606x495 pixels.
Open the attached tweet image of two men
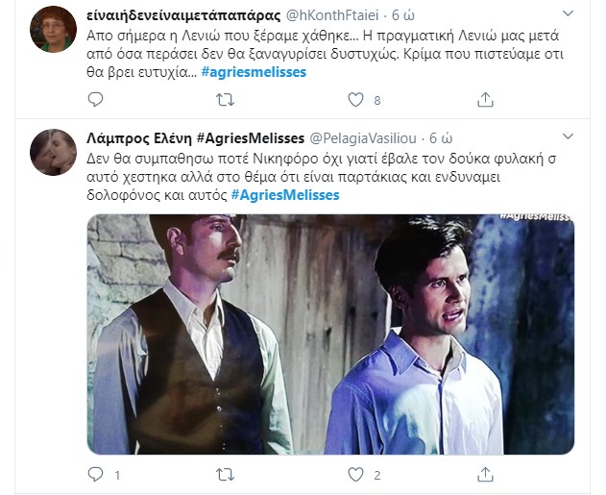coord(330,334)
